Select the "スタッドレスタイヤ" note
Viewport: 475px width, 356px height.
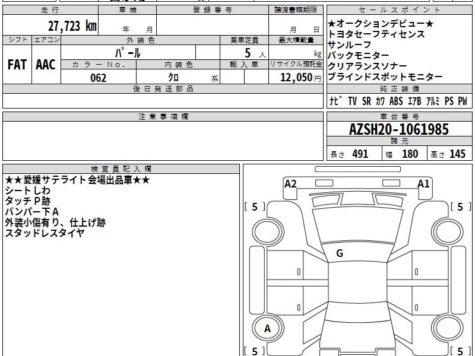pos(45,233)
